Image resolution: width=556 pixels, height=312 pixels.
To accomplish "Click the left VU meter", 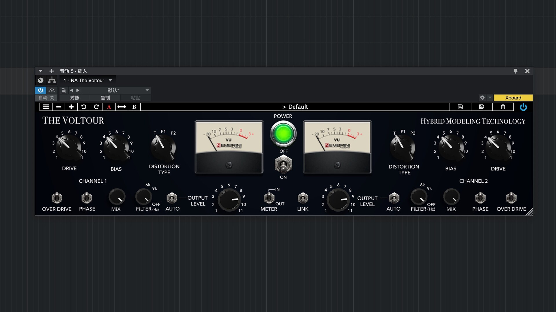I will click(x=229, y=147).
